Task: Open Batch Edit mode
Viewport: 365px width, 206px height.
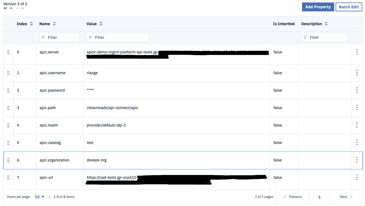Action: tap(349, 7)
